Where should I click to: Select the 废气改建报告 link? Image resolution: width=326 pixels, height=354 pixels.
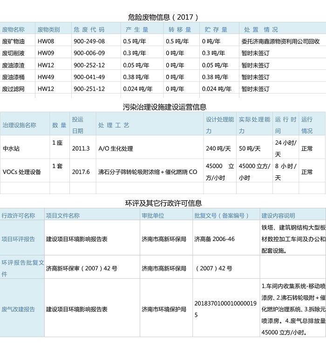coord(18,309)
